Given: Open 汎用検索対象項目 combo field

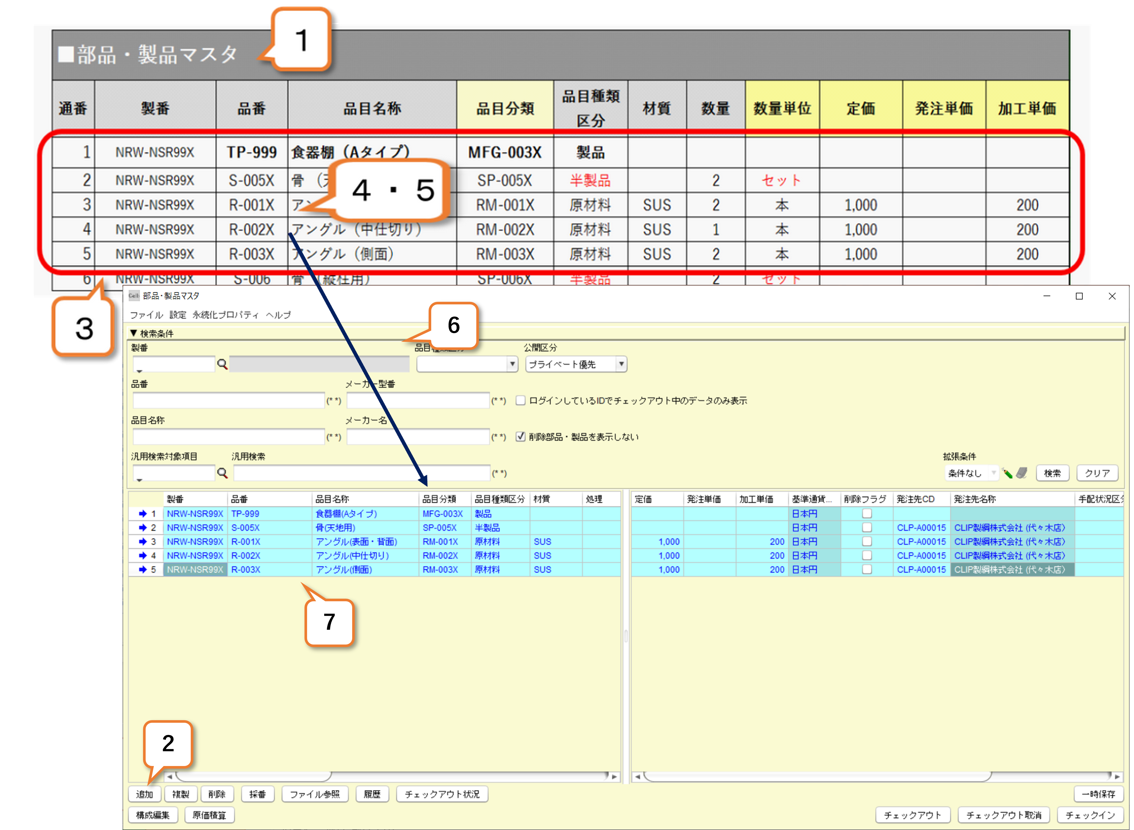Looking at the screenshot, I should (173, 473).
